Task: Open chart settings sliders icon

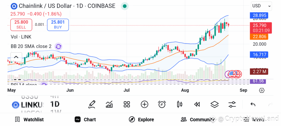Action: 232,104
